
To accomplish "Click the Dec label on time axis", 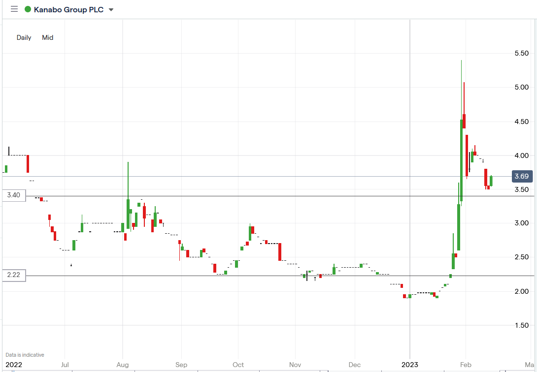I will coord(354,365).
